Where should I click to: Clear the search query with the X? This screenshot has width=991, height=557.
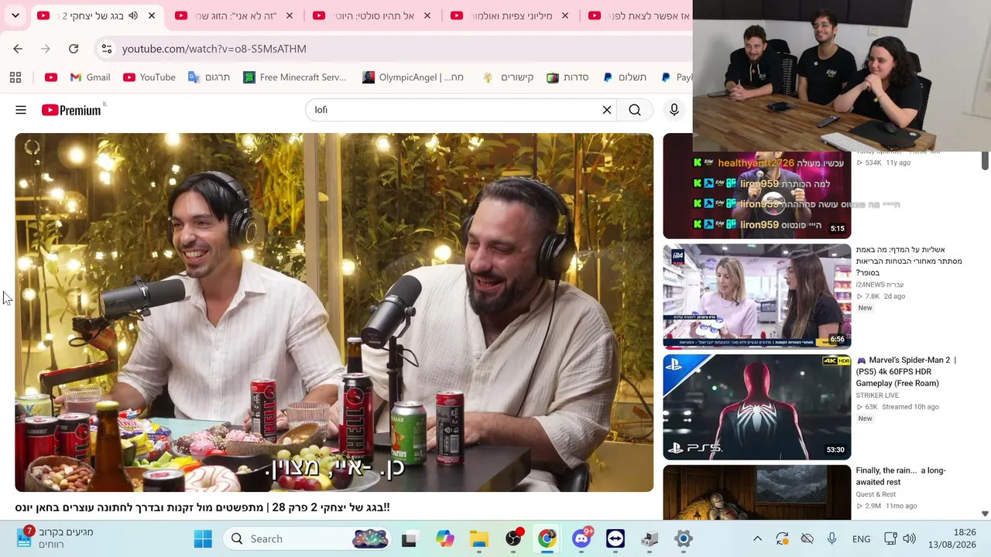pos(607,110)
